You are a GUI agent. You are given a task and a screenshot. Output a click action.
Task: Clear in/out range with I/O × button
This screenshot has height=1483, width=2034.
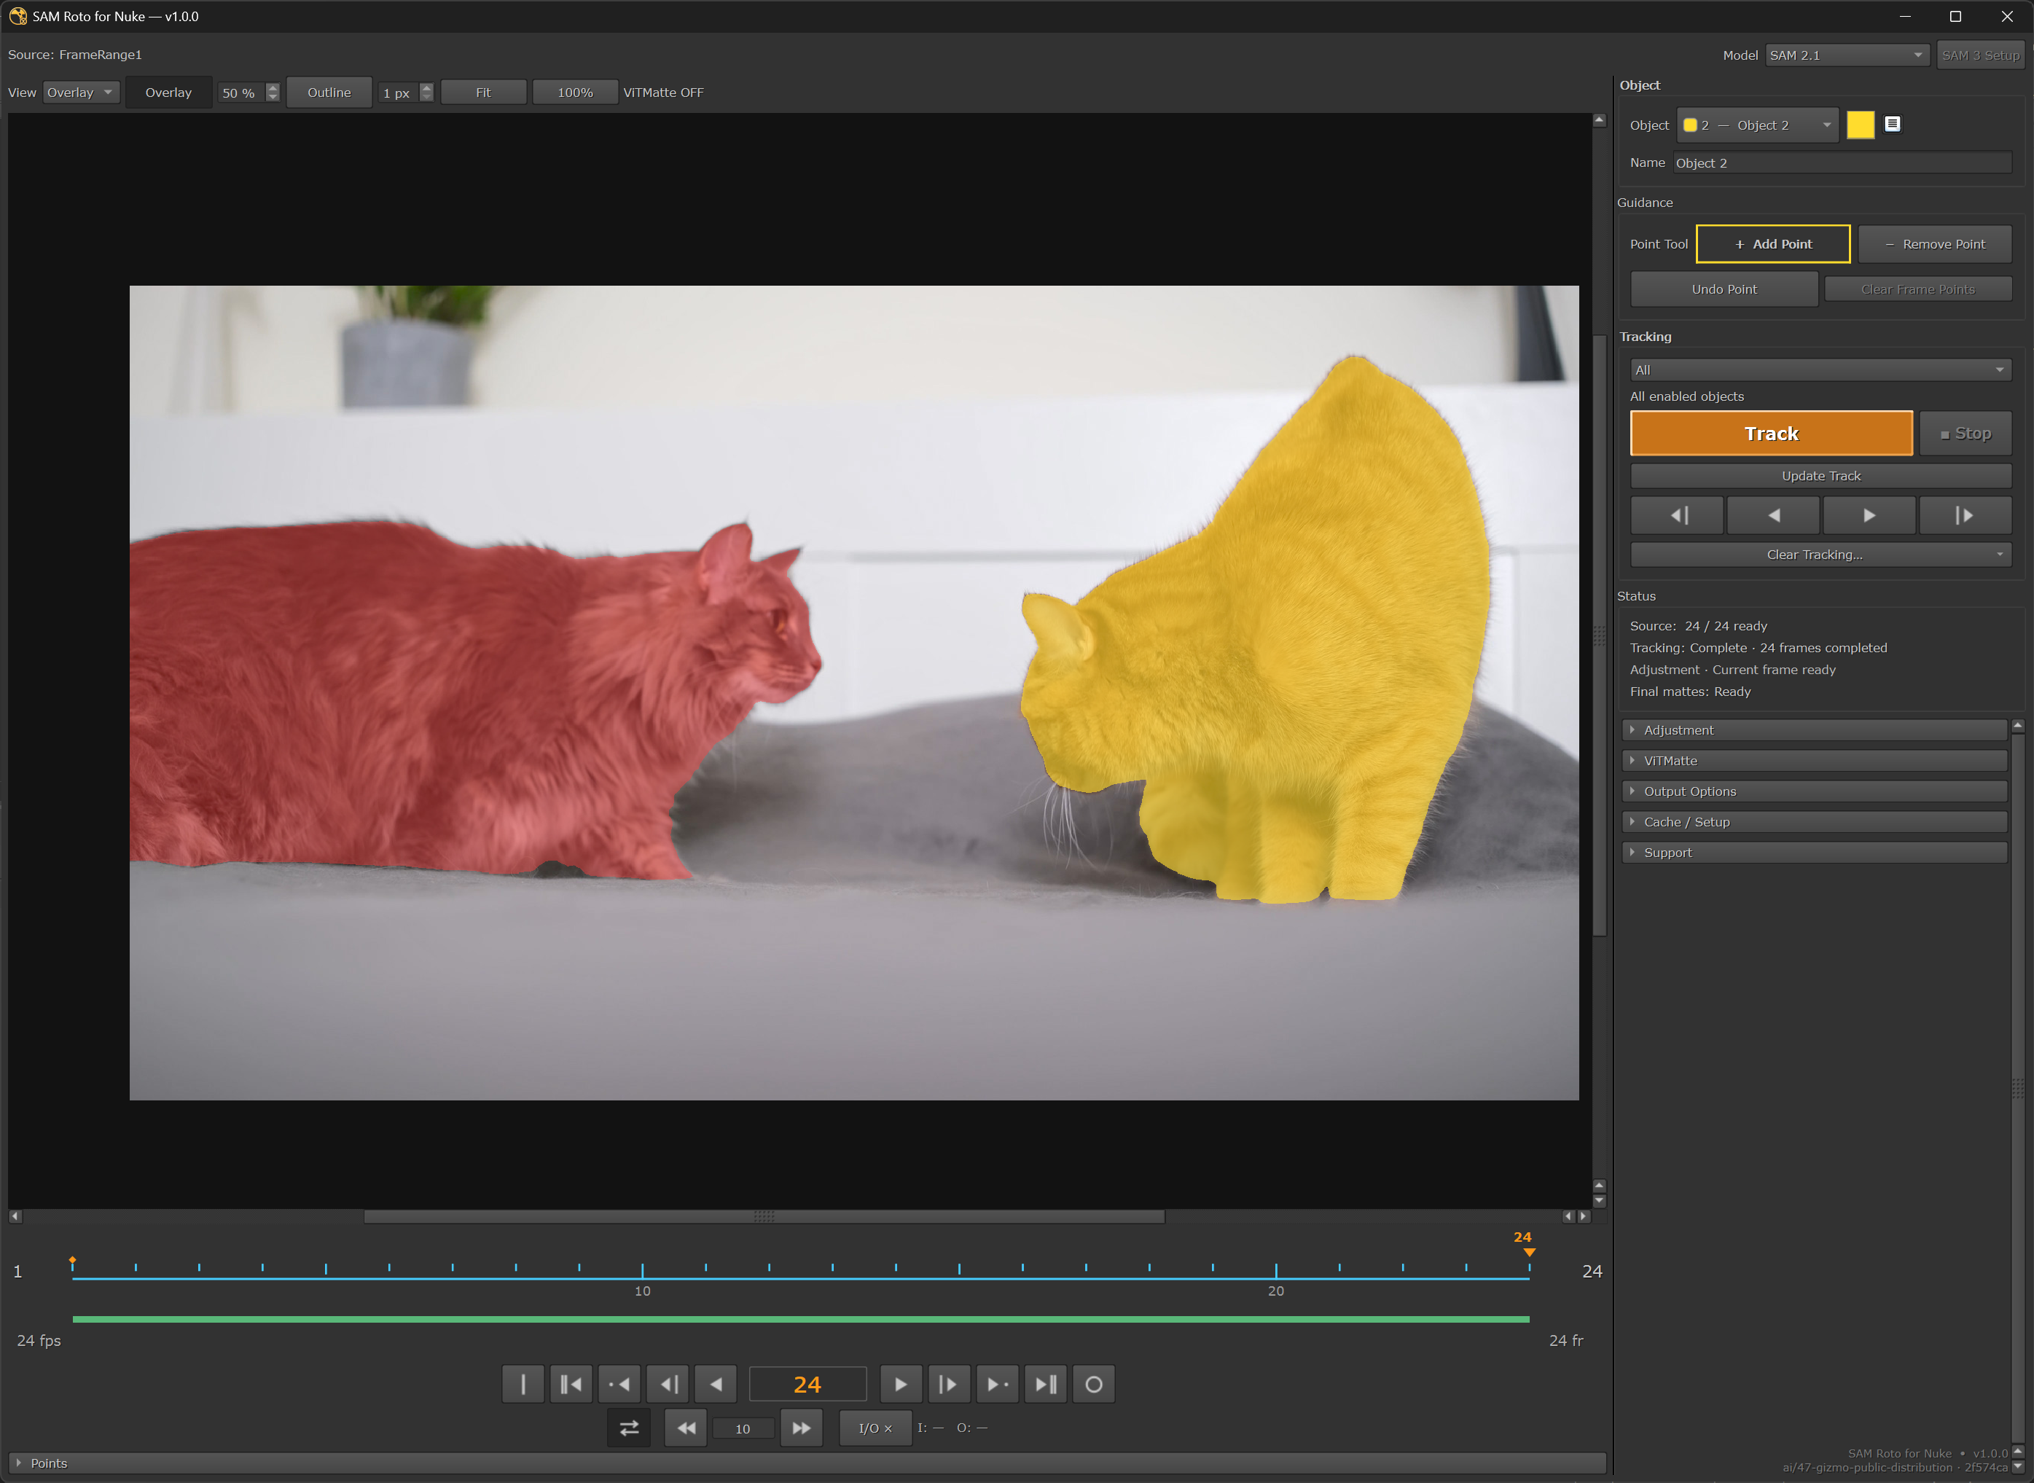(x=875, y=1428)
